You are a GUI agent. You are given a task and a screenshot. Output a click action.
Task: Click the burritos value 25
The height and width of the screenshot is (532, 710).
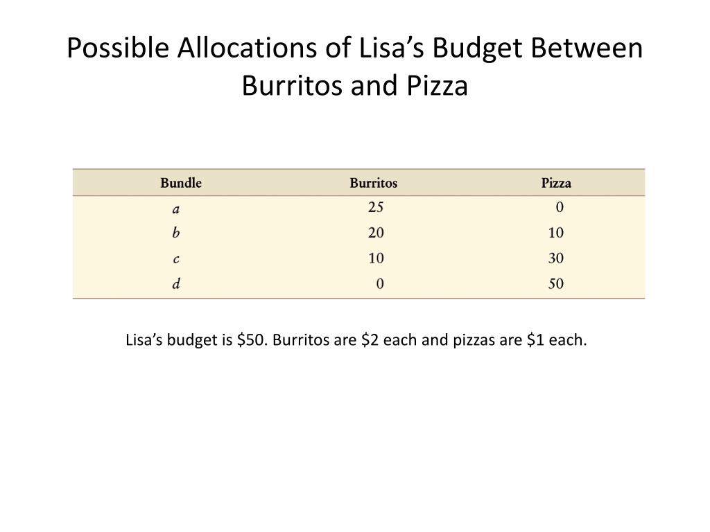pyautogui.click(x=376, y=207)
